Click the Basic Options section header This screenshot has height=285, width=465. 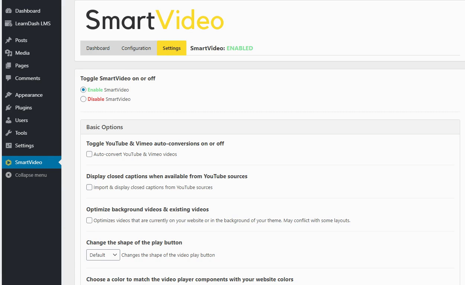coord(270,127)
